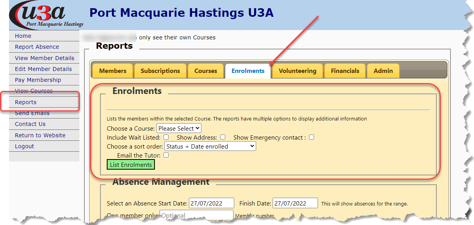
Task: Switch to the Members tab
Action: (x=113, y=71)
